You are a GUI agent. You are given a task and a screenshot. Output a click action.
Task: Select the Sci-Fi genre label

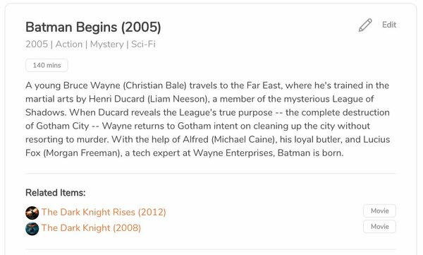[143, 44]
